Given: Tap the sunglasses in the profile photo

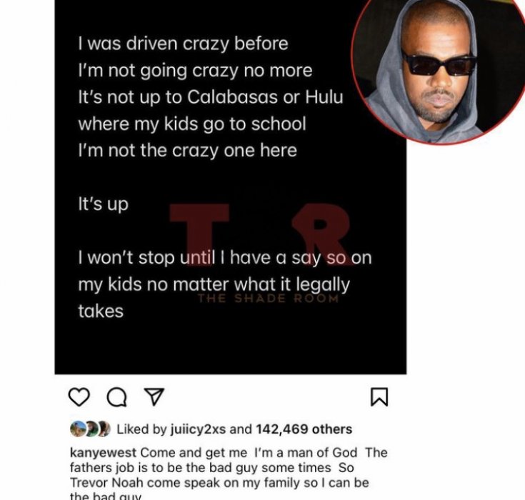Looking at the screenshot, I should [x=439, y=64].
